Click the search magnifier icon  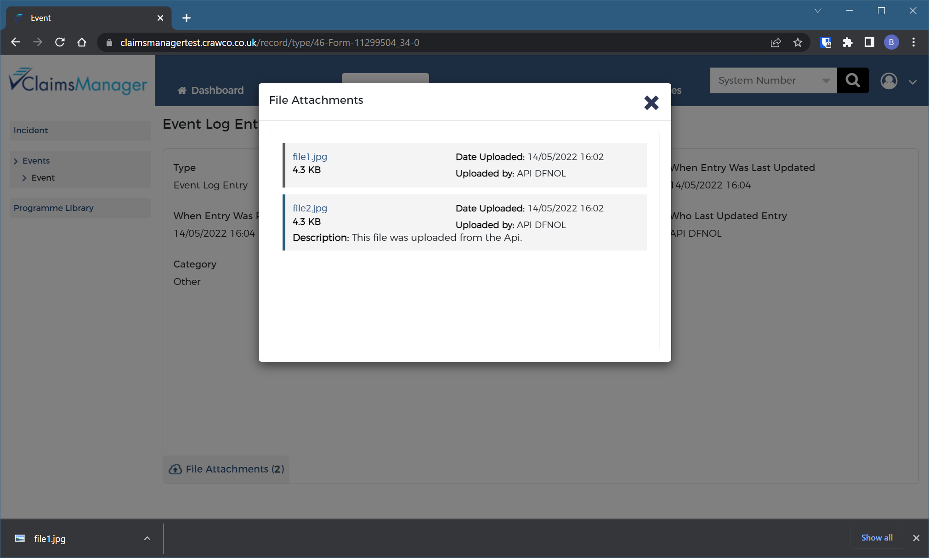click(x=853, y=80)
